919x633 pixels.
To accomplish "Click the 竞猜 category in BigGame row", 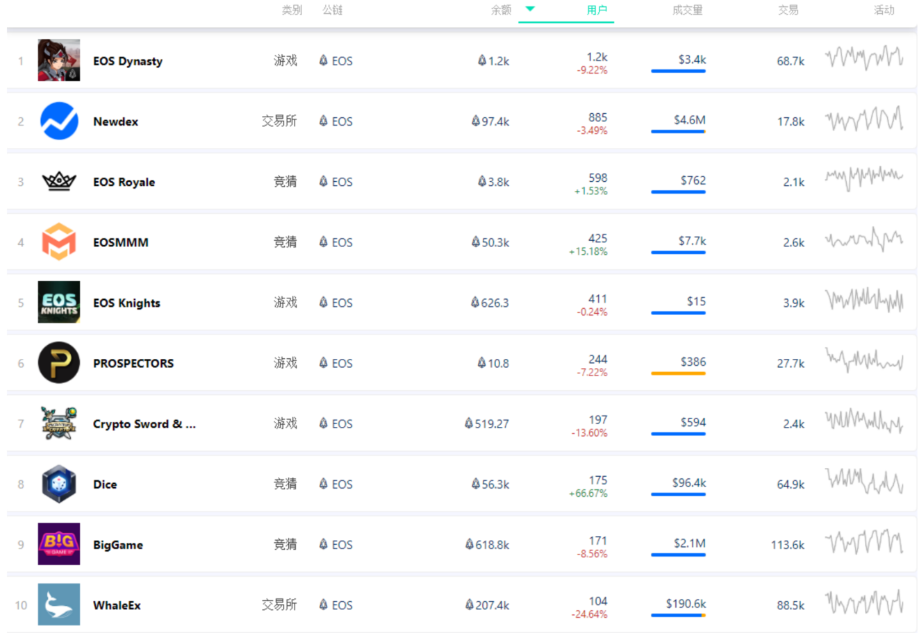I will pos(285,544).
